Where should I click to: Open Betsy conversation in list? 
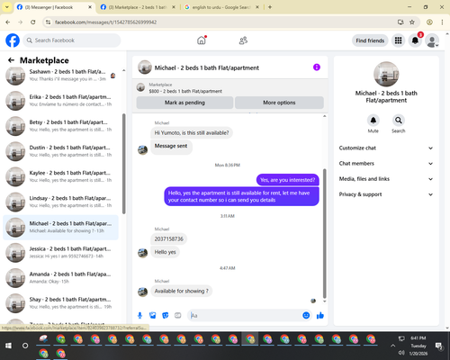click(x=60, y=126)
